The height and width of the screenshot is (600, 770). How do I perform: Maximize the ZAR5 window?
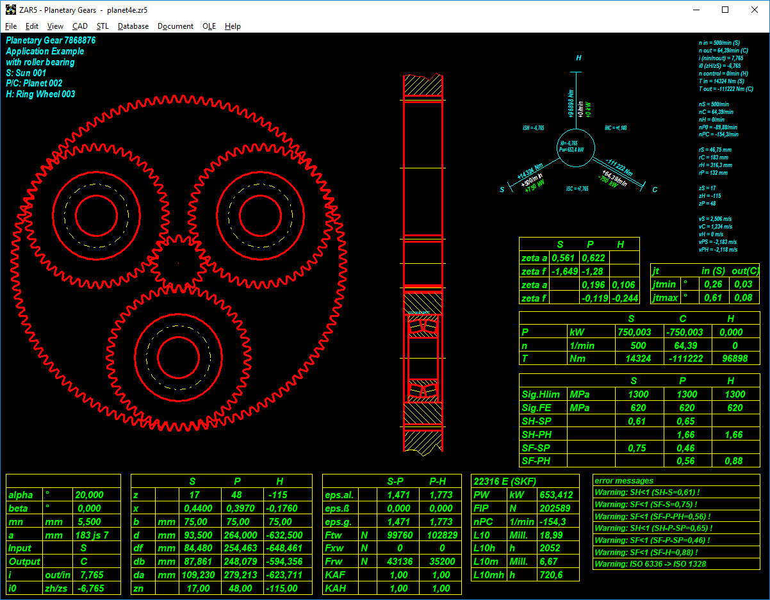(x=725, y=10)
